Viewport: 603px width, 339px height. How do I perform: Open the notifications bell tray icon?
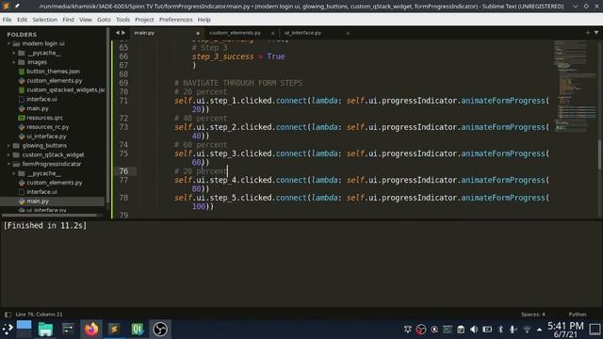point(408,330)
